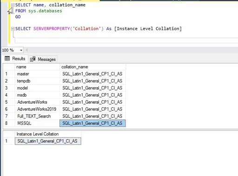This screenshot has height=176, width=238.
Task: Click the 'master' database cell
Action: click(x=37, y=74)
